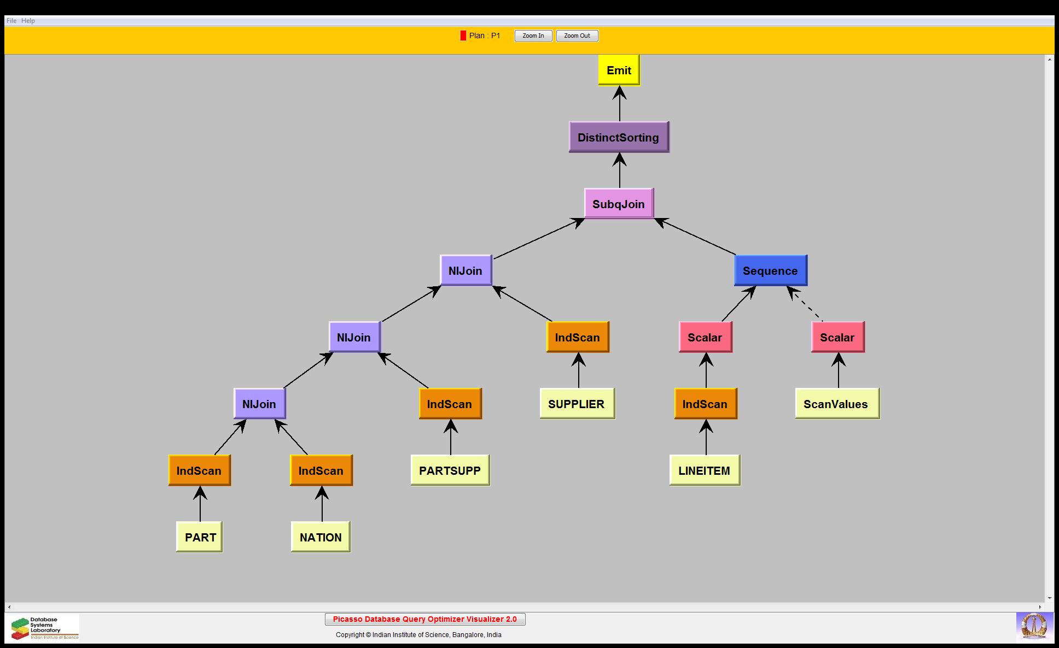Click the NATION table node
The height and width of the screenshot is (648, 1059).
pyautogui.click(x=321, y=537)
